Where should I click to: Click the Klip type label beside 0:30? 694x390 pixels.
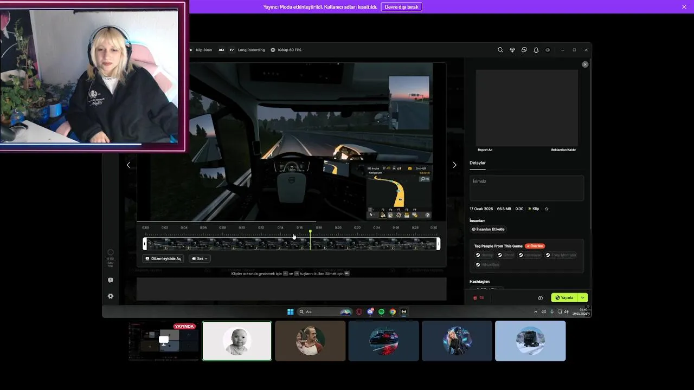pyautogui.click(x=534, y=209)
